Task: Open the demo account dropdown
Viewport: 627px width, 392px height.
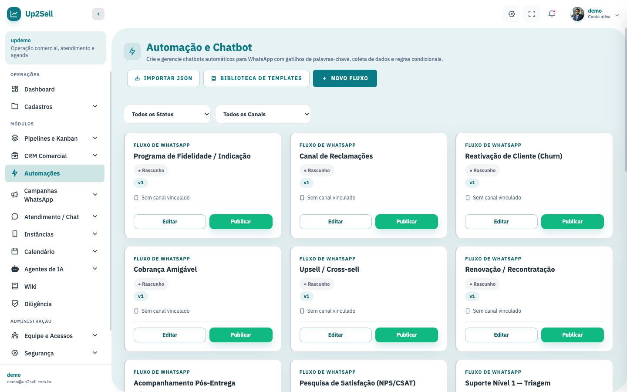Action: 595,14
